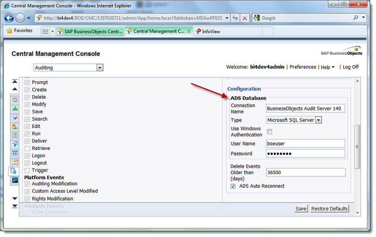This screenshot has width=376, height=237.
Task: Switch to SAP BusinessObjects Centr... tab
Action: point(90,31)
